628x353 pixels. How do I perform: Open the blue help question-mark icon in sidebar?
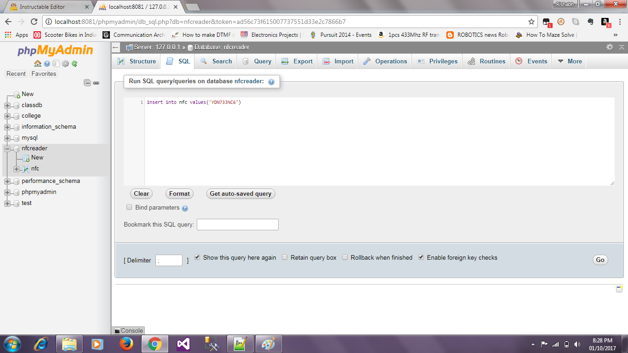pyautogui.click(x=47, y=64)
